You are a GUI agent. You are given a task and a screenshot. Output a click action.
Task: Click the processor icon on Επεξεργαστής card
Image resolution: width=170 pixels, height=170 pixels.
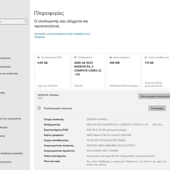(x=75, y=57)
